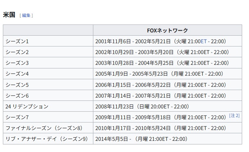Click the 2005年1月9日 broadcast date cell
The height and width of the screenshot is (152, 249).
159,74
